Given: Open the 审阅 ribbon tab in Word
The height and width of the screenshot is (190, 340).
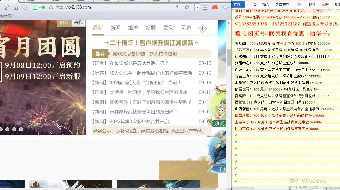Looking at the screenshot, I should click(325, 4).
